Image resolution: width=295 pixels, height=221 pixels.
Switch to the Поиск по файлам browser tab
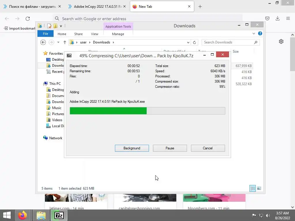coord(32,6)
